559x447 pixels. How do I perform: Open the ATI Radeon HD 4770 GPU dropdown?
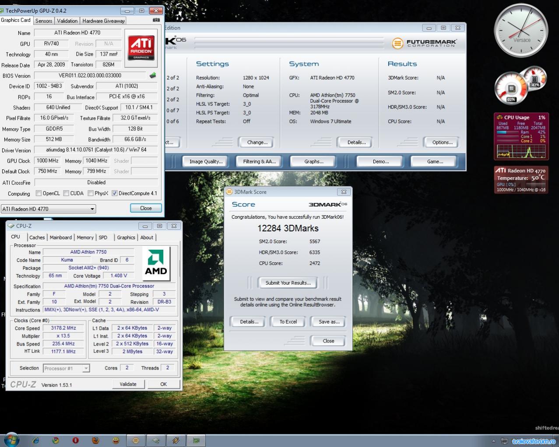[x=48, y=209]
